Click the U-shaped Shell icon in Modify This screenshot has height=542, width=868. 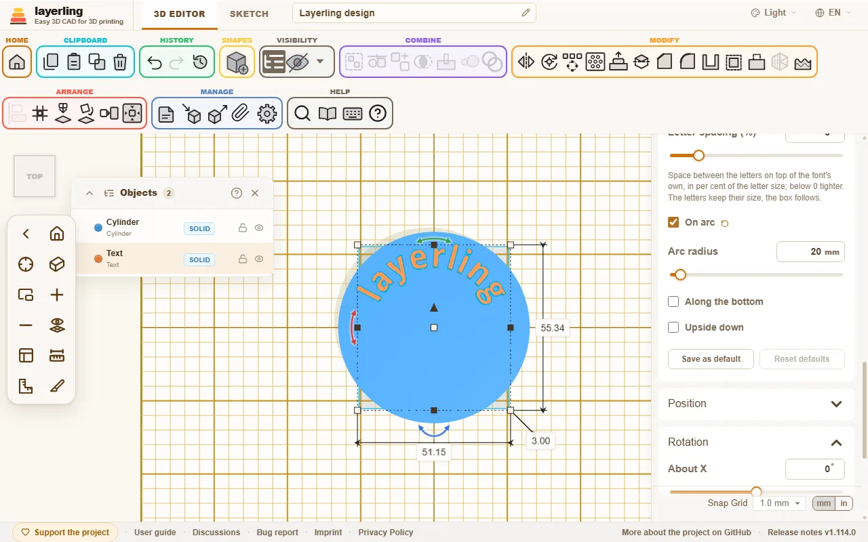[x=711, y=62]
